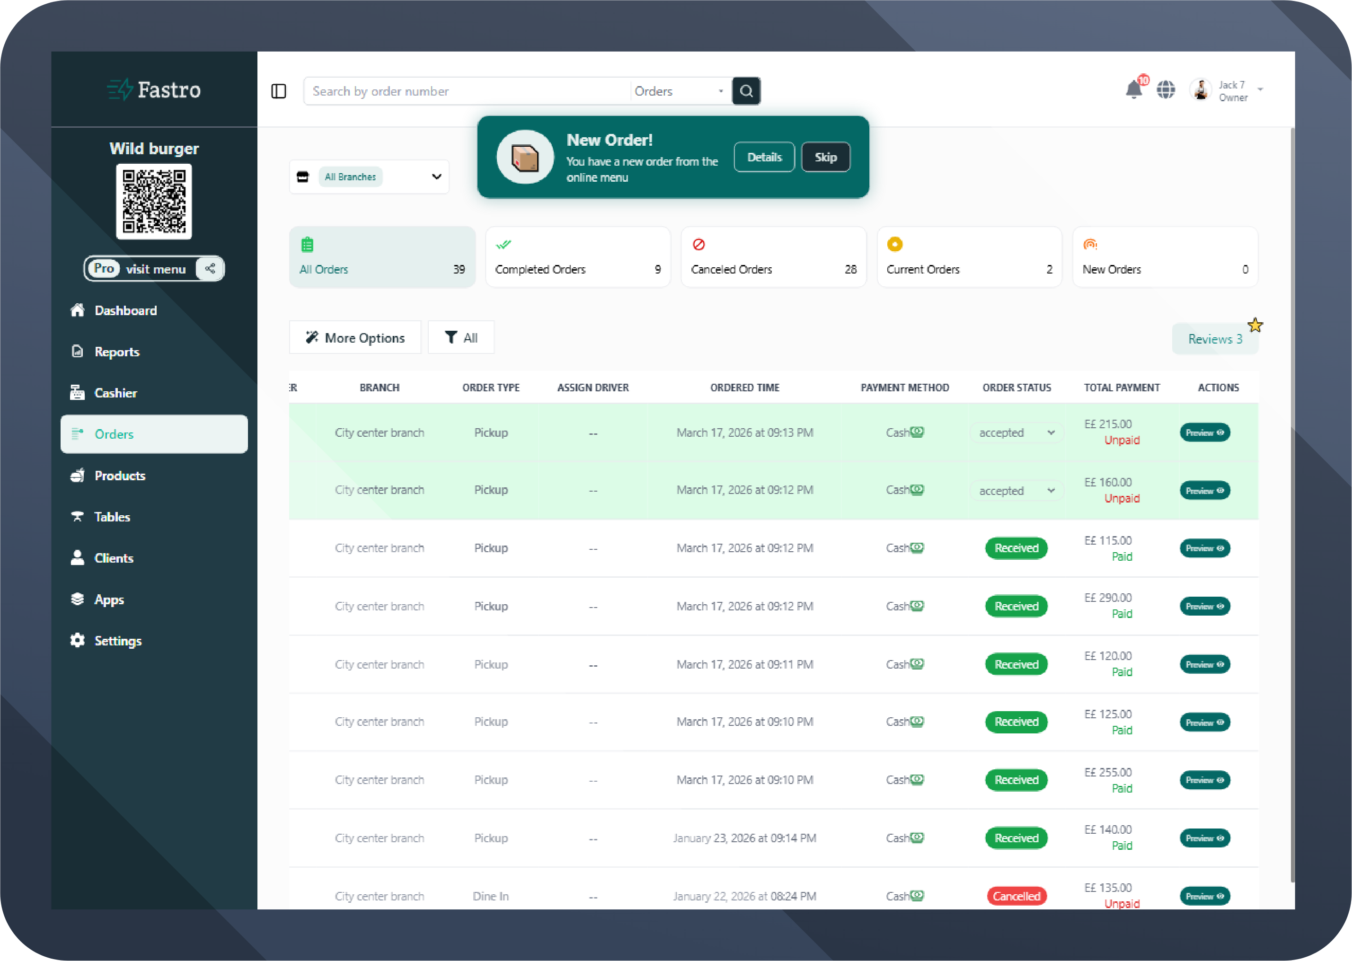Open the Orders search type dropdown
The image size is (1352, 961).
(680, 91)
